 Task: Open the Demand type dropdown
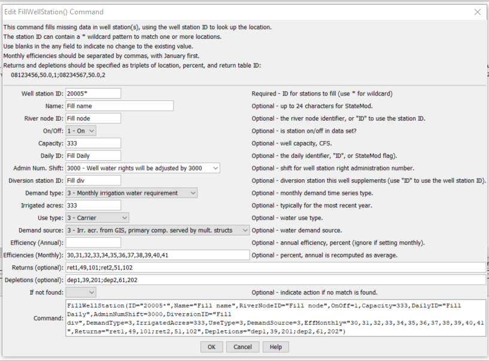(x=131, y=193)
